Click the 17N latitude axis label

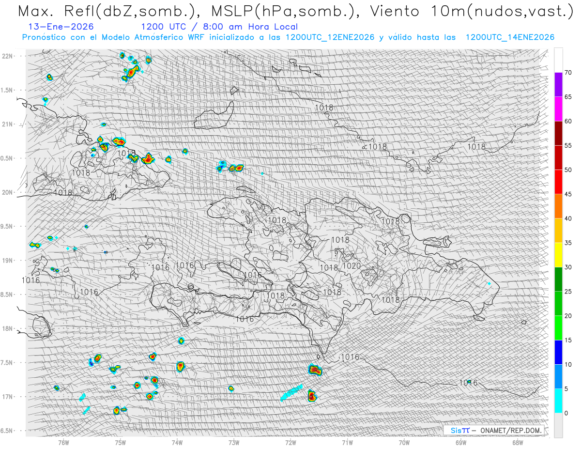pyautogui.click(x=8, y=397)
